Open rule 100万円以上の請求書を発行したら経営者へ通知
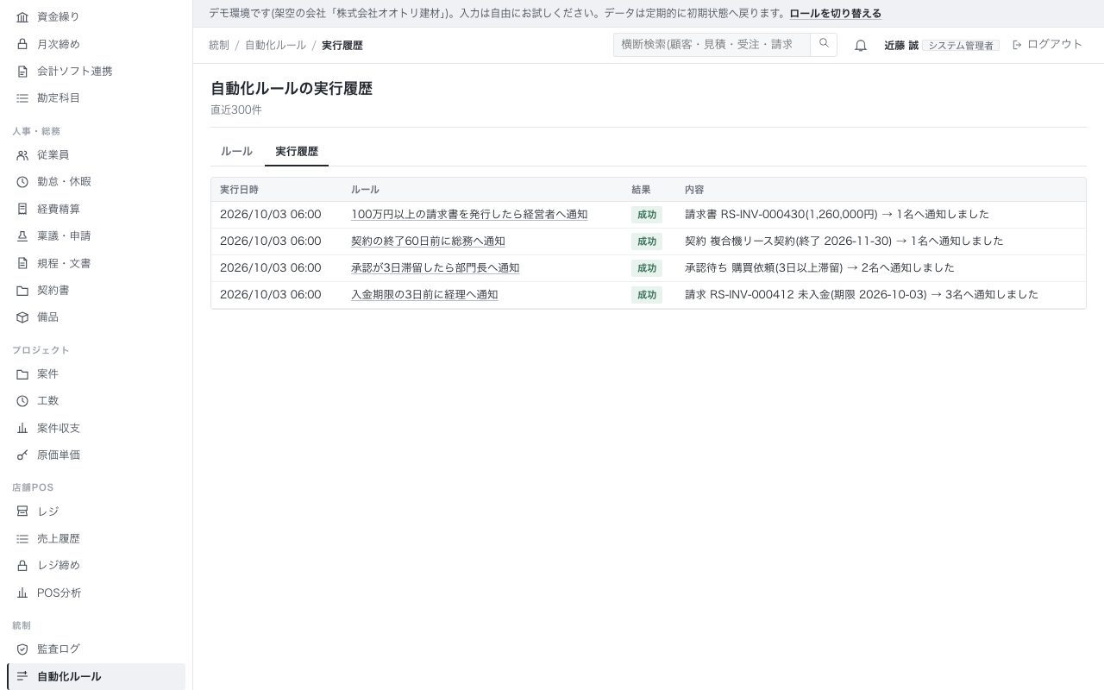 coord(469,214)
